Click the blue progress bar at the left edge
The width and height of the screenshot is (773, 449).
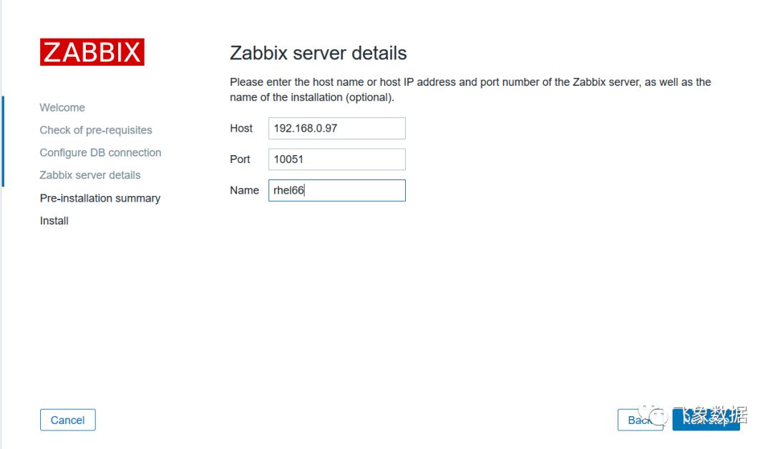click(3, 142)
